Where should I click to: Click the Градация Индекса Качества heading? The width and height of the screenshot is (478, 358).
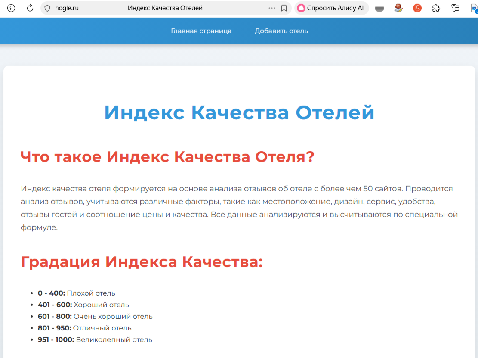click(x=142, y=262)
